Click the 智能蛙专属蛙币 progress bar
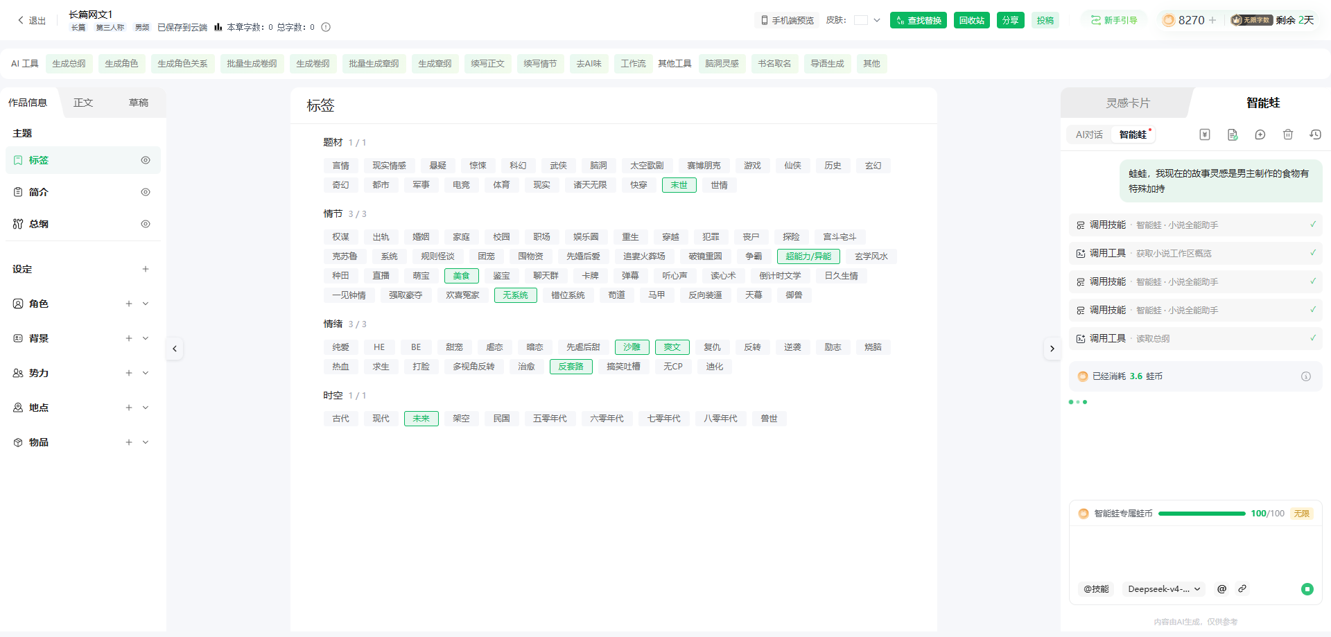 (1202, 514)
